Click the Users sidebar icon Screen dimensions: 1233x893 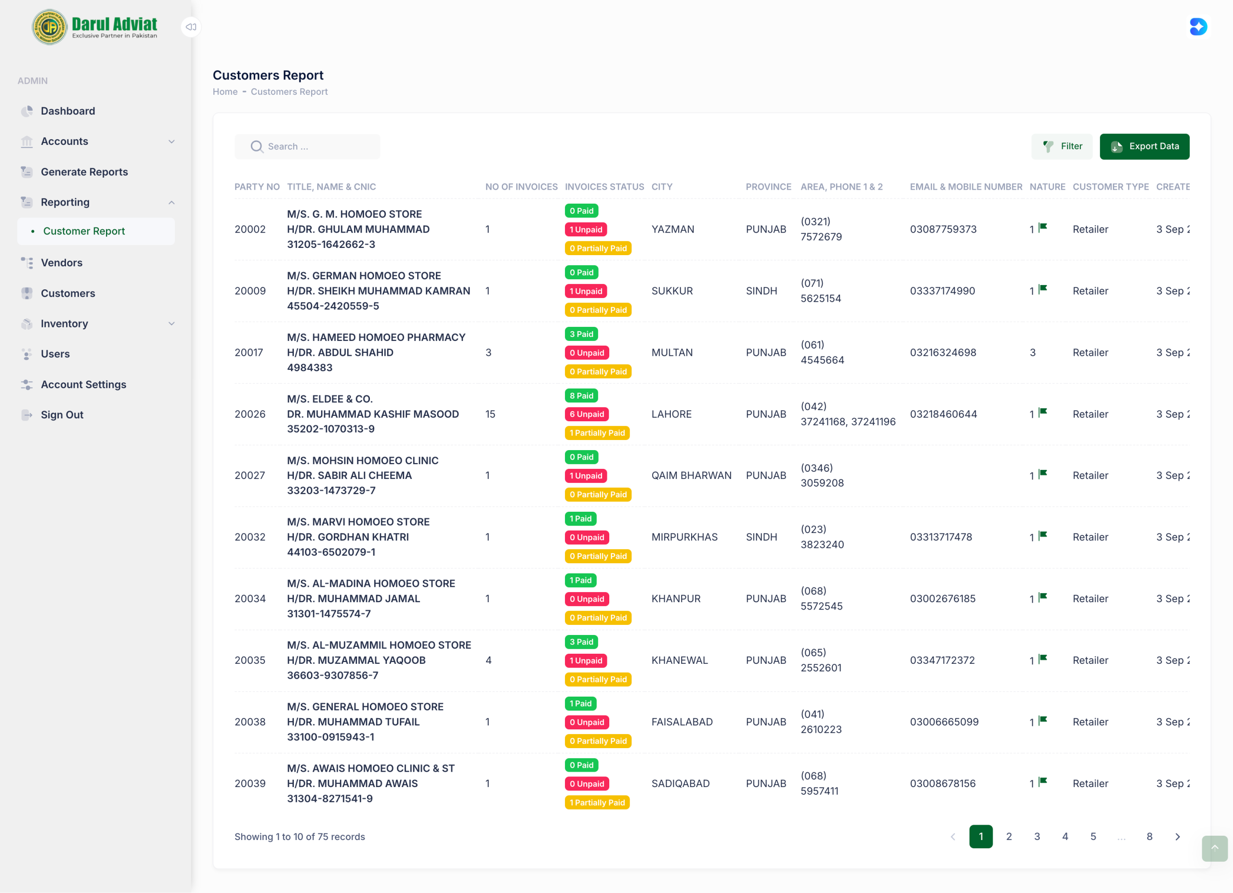coord(26,354)
